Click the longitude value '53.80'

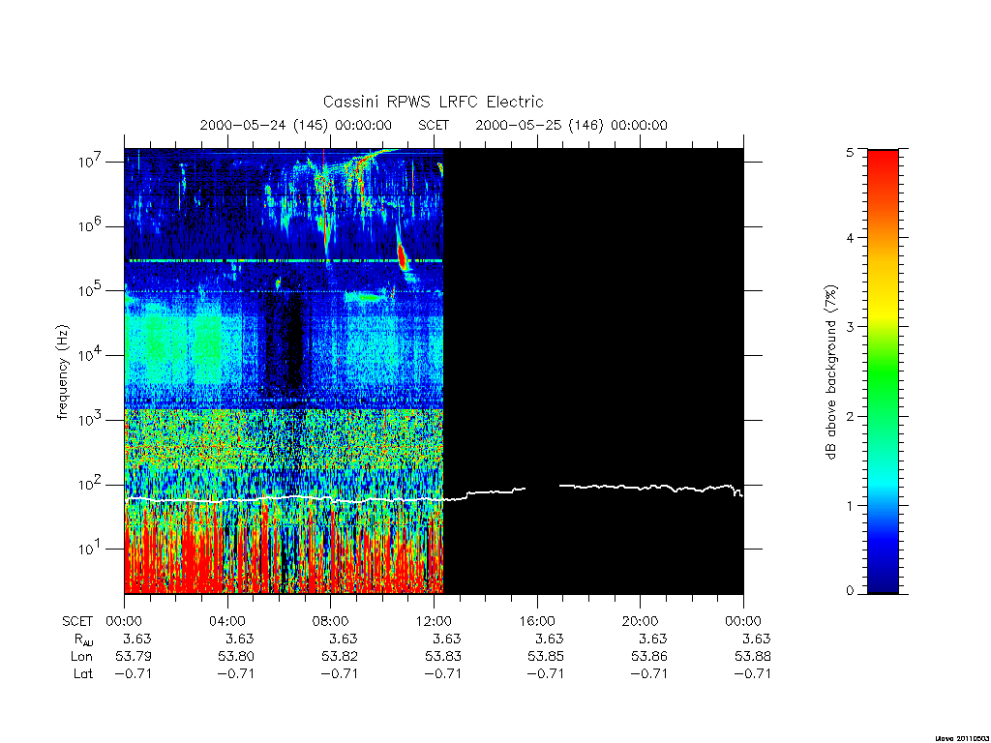(236, 657)
